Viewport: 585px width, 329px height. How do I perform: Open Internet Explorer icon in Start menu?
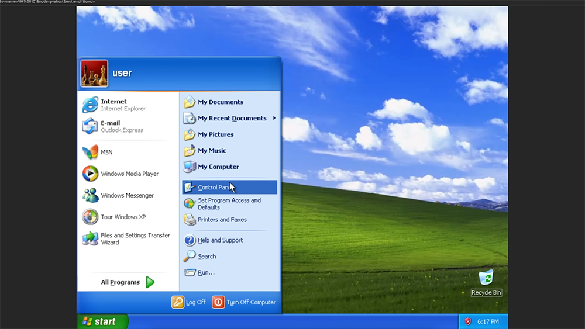click(90, 105)
